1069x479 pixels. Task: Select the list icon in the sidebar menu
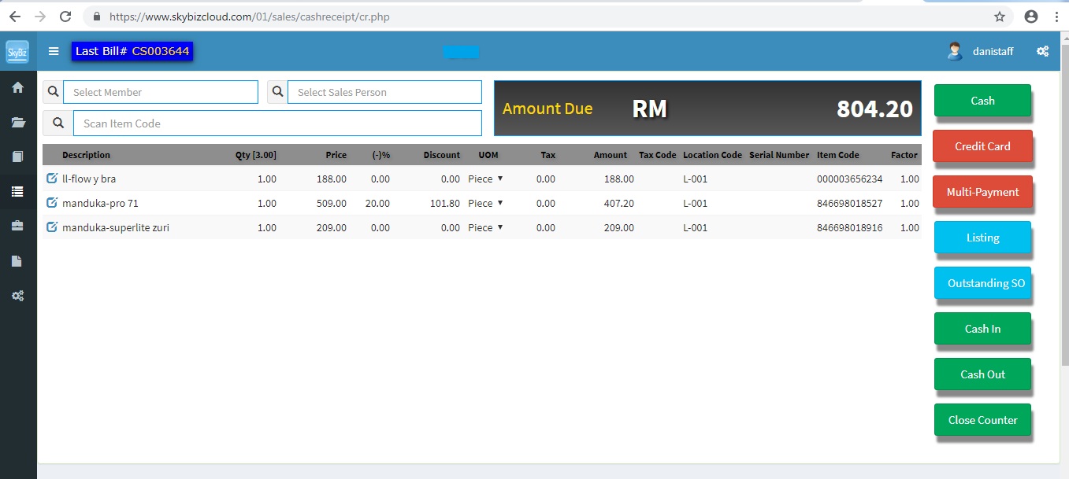tap(17, 191)
